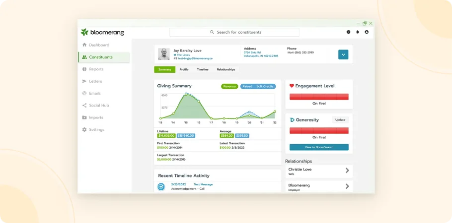Click the test+bigjay@bloomerang.co email link
The image size is (452, 223).
point(195,58)
